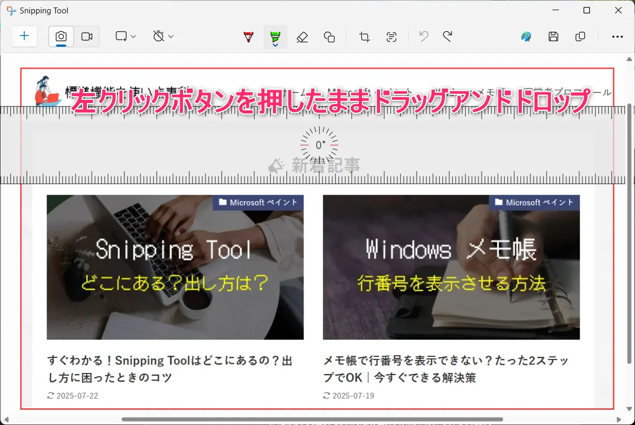Activate the Image crop tool
The width and height of the screenshot is (635, 425).
365,37
